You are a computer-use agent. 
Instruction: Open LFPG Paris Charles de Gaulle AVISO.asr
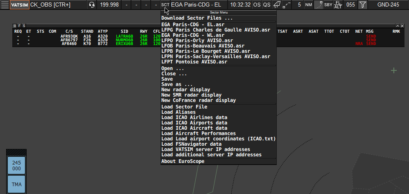[x=219, y=30]
